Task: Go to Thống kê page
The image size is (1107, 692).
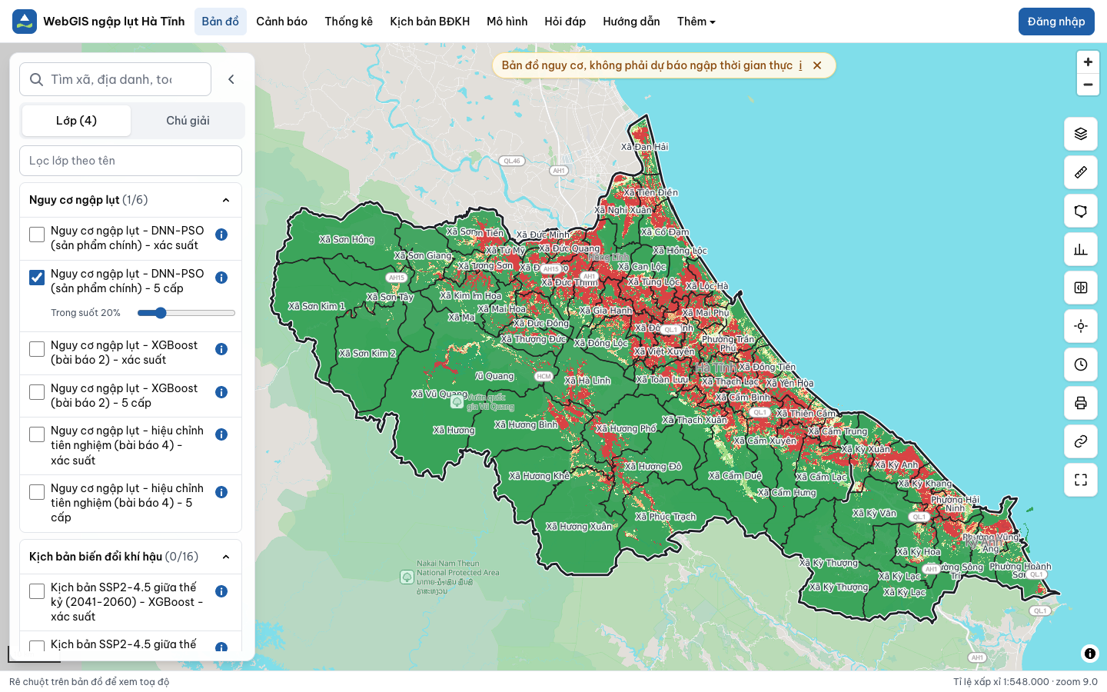Action: [348, 22]
